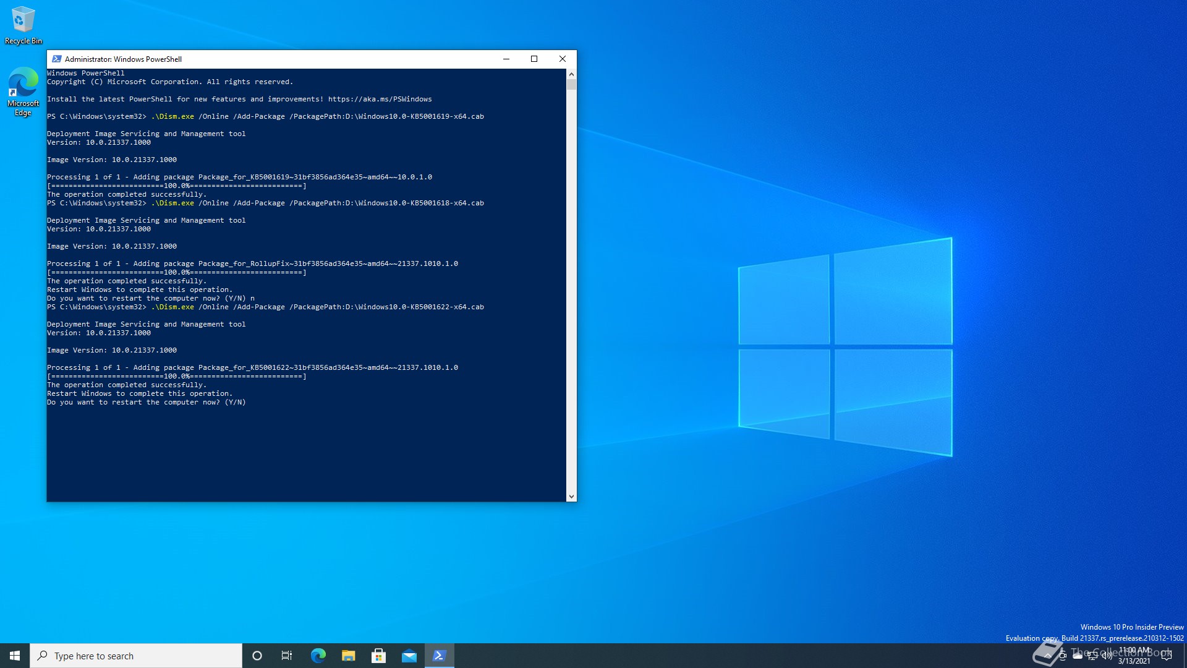Click the command line containing KB5001618-x64.cab

pyautogui.click(x=265, y=203)
